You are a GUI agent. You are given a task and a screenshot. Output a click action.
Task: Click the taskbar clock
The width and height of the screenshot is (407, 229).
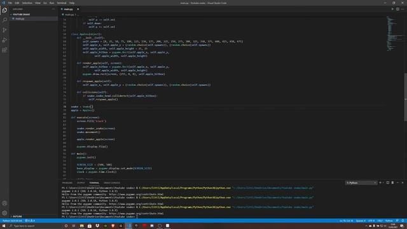[x=393, y=226]
